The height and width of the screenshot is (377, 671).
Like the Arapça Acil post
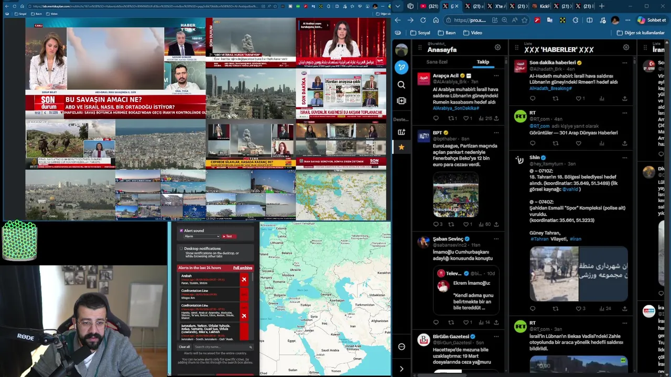point(467,118)
